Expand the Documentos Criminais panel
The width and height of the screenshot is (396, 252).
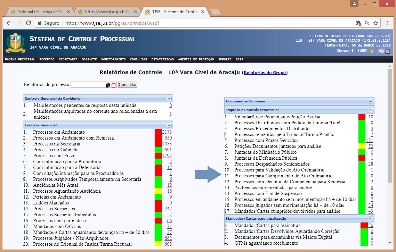coord(370,101)
